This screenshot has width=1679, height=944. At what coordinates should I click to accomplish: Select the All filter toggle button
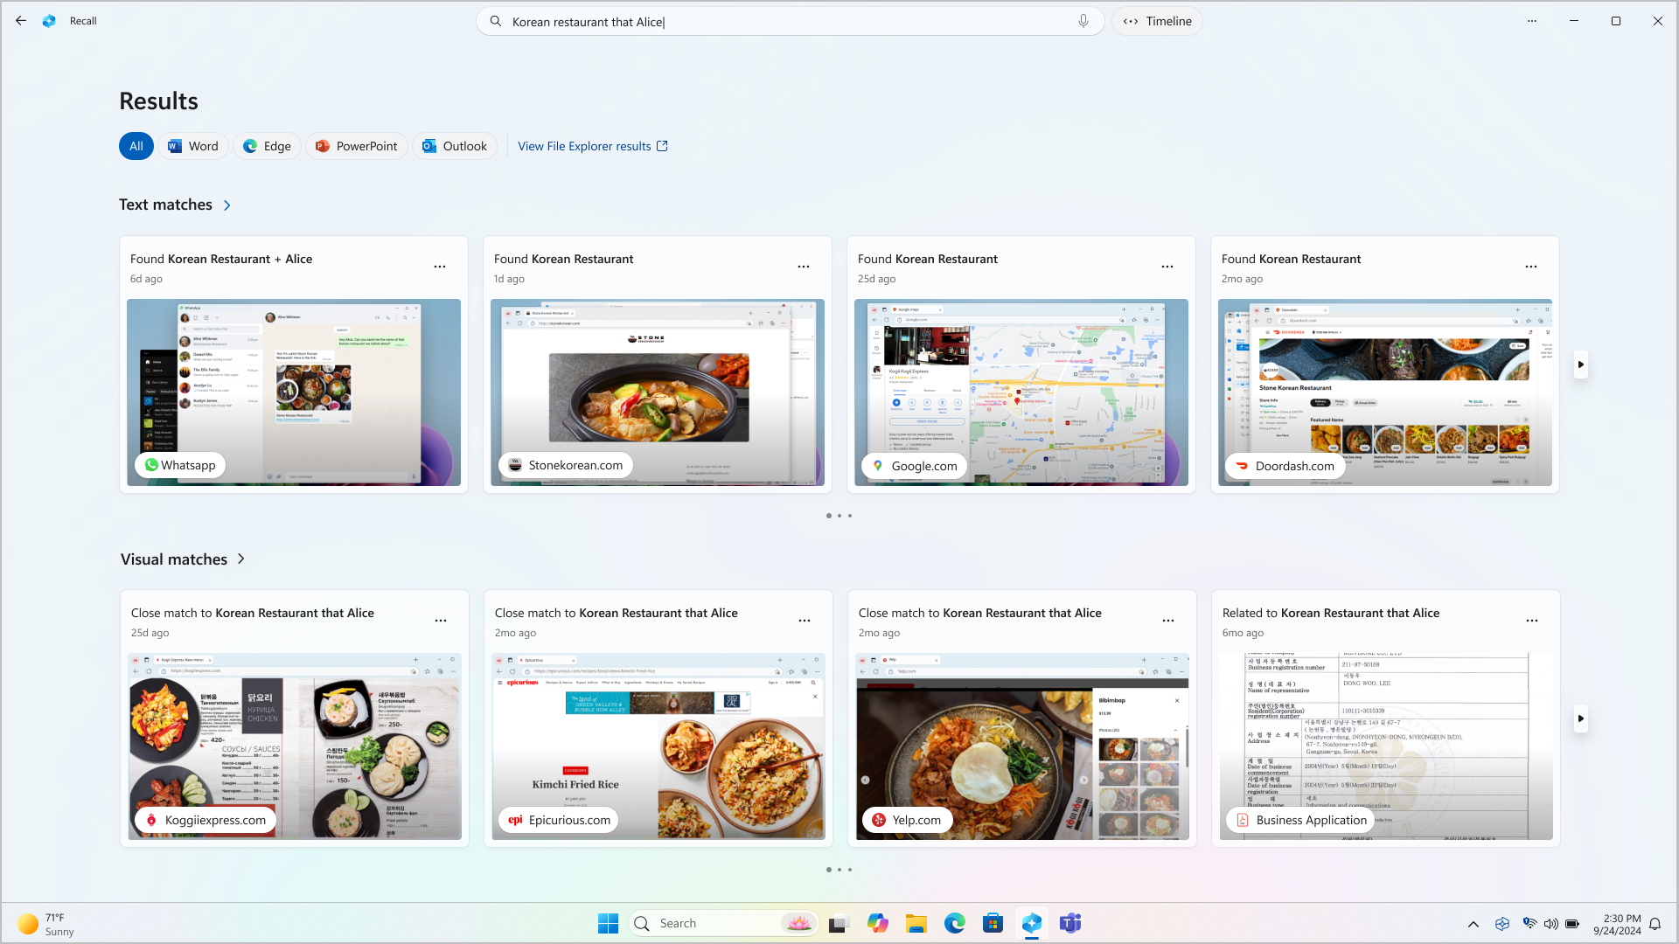pos(136,145)
